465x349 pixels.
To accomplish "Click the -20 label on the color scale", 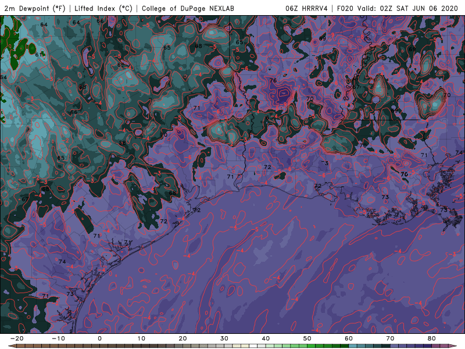I will click(x=17, y=339).
